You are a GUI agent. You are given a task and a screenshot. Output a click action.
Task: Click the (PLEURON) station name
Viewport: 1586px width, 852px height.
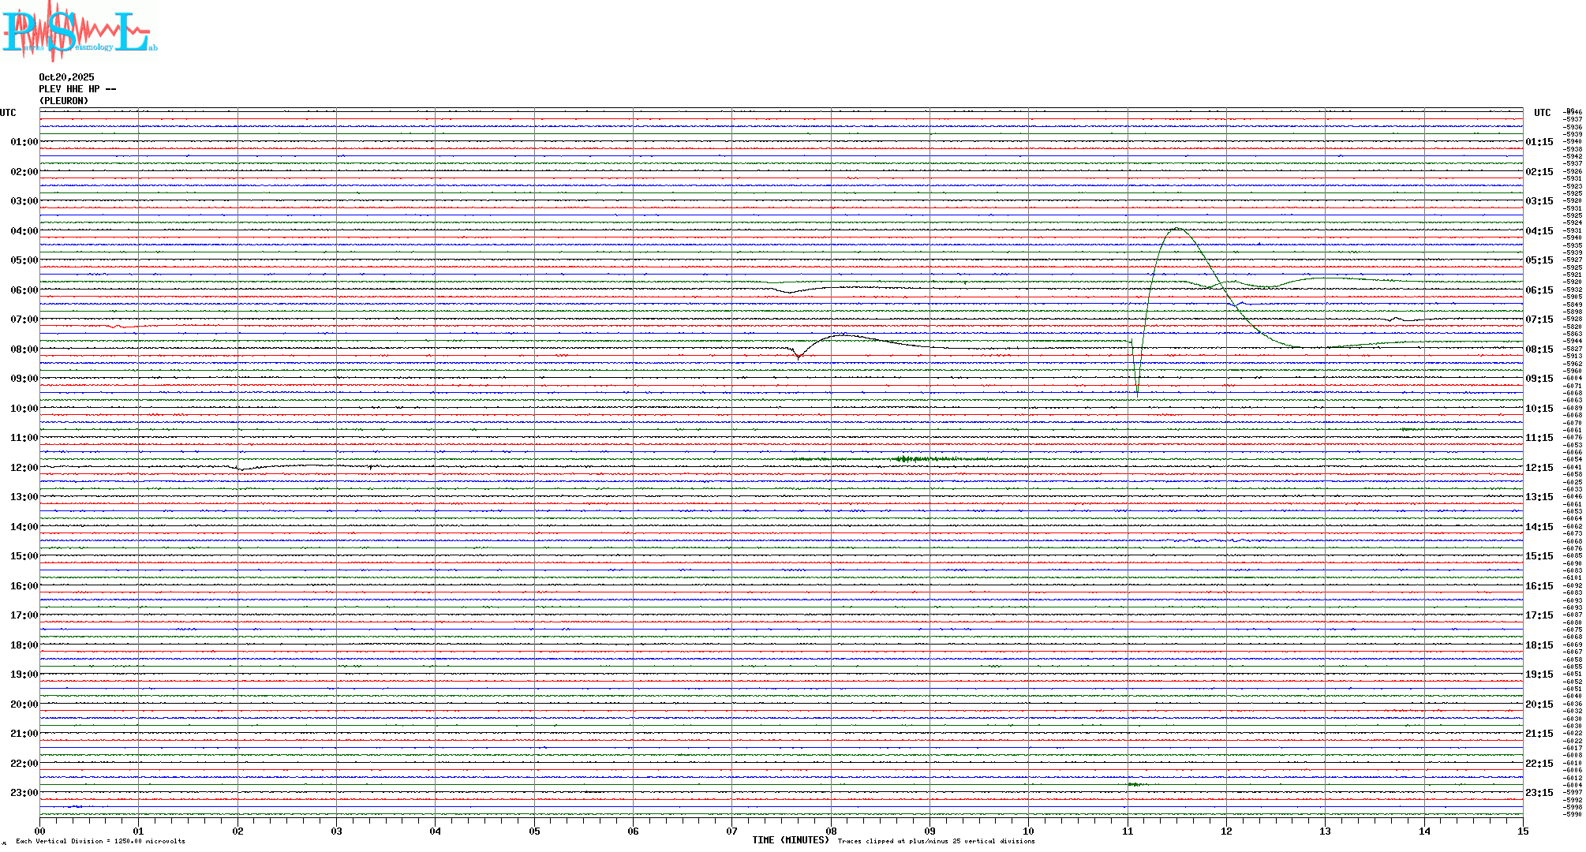click(64, 101)
